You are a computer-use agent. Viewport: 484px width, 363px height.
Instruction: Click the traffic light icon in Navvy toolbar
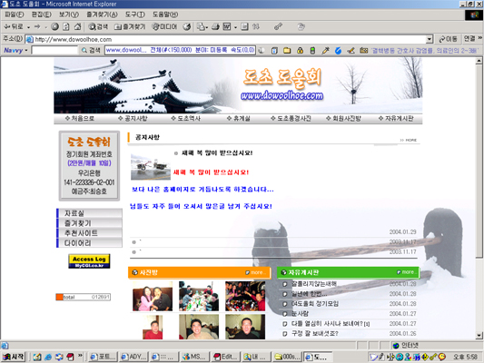coord(312,50)
